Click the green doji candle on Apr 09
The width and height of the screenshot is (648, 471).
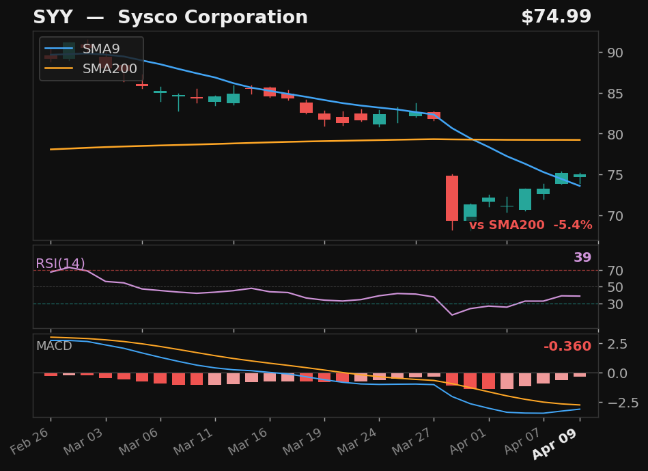coord(579,176)
